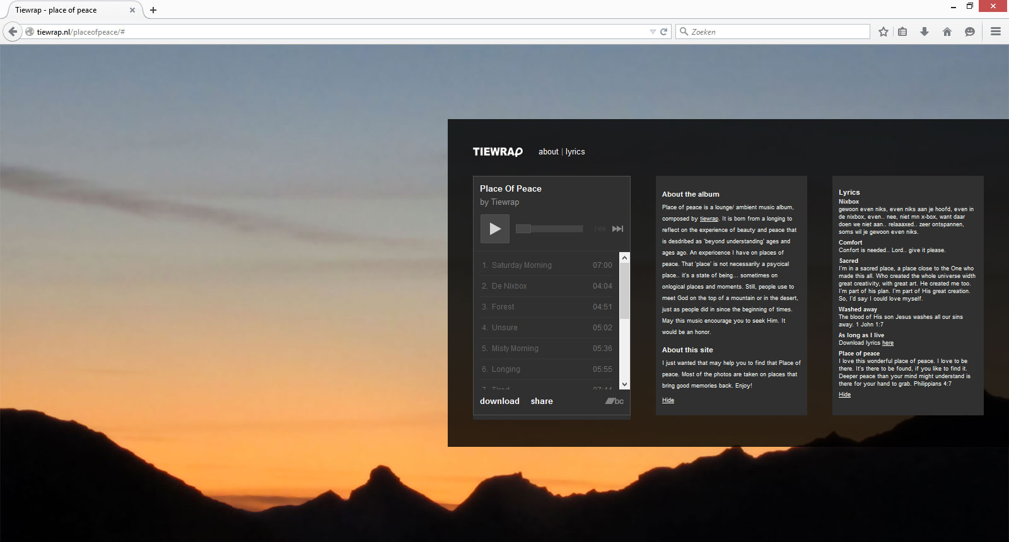Click the About the album heading

(691, 194)
